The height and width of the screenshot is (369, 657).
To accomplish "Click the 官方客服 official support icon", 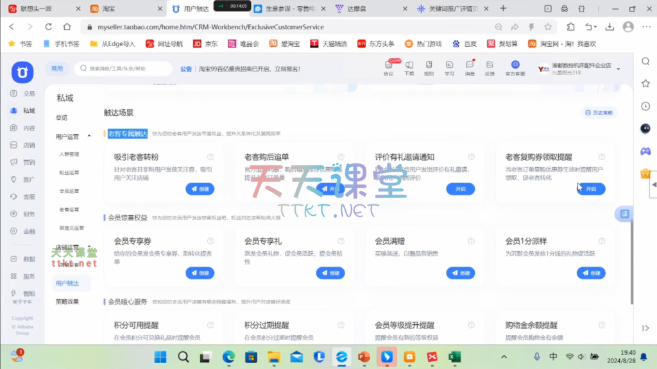I will 515,67.
